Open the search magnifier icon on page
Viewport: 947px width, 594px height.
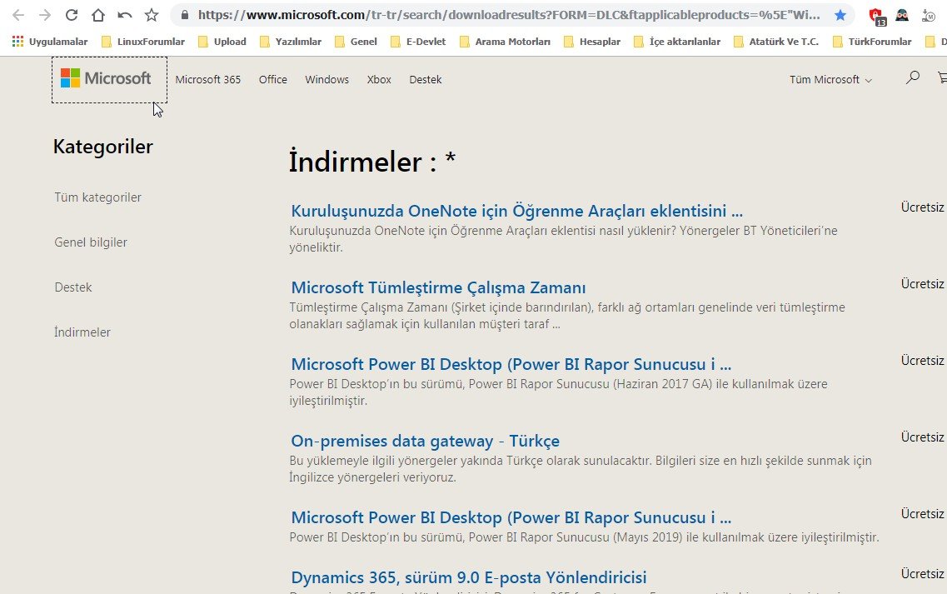[x=913, y=77]
